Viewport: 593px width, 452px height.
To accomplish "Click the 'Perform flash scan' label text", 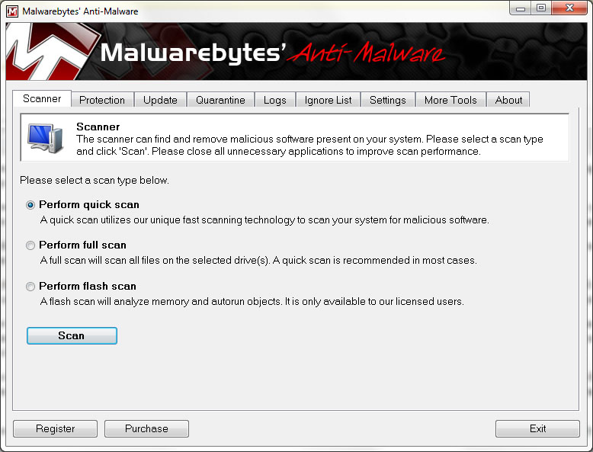I will pyautogui.click(x=88, y=286).
